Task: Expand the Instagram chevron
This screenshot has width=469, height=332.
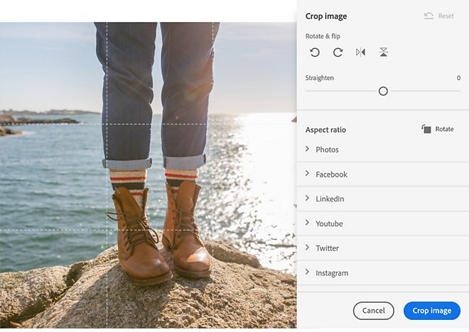Action: pyautogui.click(x=307, y=272)
